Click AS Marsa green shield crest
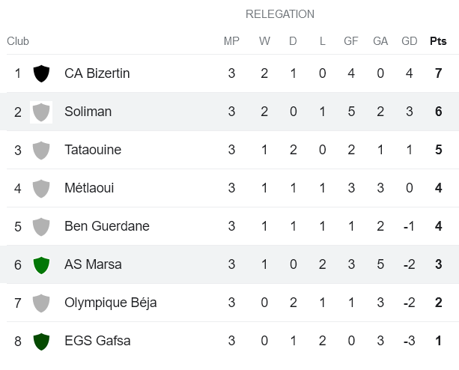 [41, 264]
